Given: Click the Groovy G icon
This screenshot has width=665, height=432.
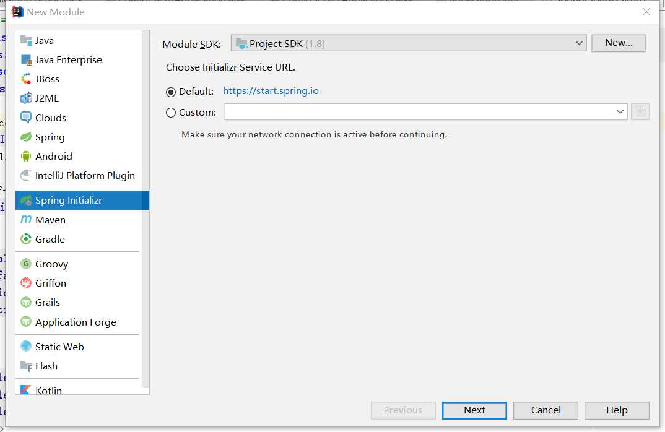Looking at the screenshot, I should coord(26,264).
